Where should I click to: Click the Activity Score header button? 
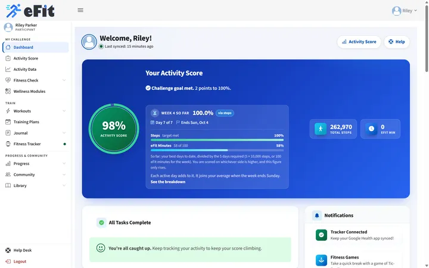pyautogui.click(x=359, y=42)
